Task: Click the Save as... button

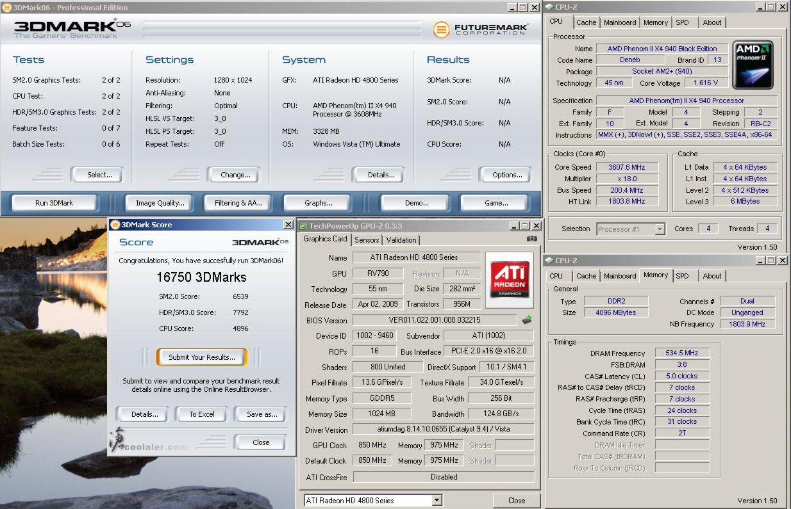Action: (262, 414)
